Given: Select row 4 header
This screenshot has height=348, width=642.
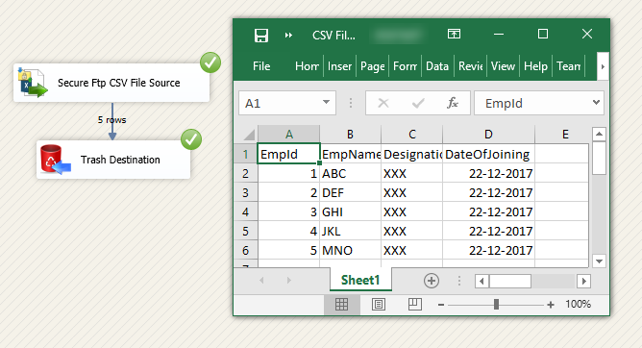Looking at the screenshot, I should (246, 212).
